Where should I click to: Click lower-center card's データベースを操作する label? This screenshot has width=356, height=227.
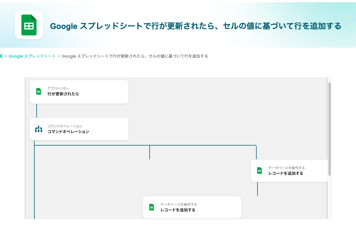click(x=179, y=205)
